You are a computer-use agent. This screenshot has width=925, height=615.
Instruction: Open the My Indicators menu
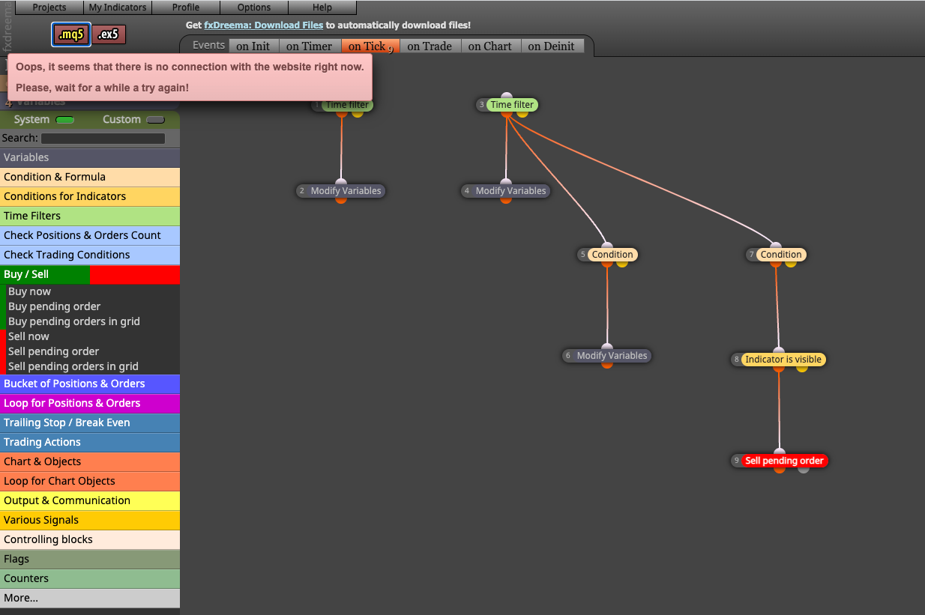point(118,7)
